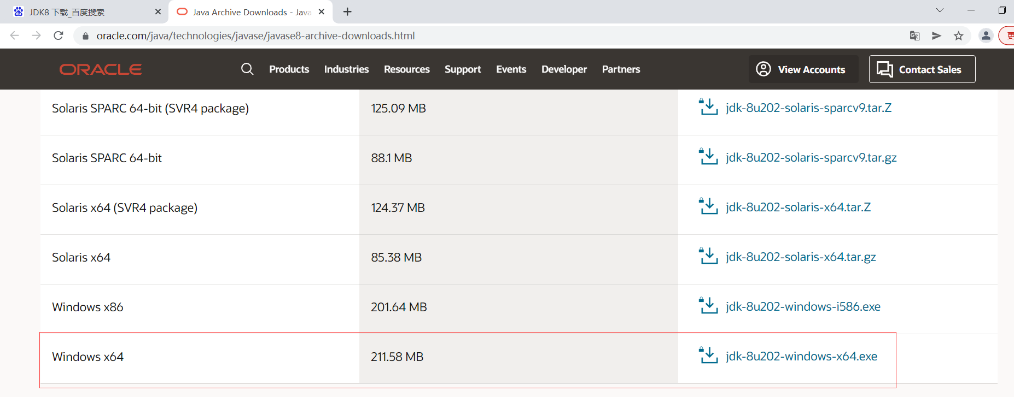
Task: Click the View Accounts button
Action: (802, 69)
